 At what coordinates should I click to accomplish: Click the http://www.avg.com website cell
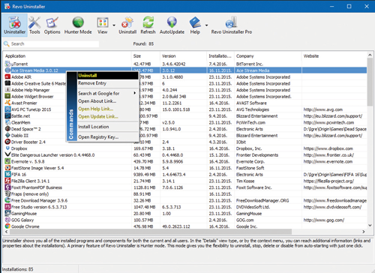(x=323, y=109)
